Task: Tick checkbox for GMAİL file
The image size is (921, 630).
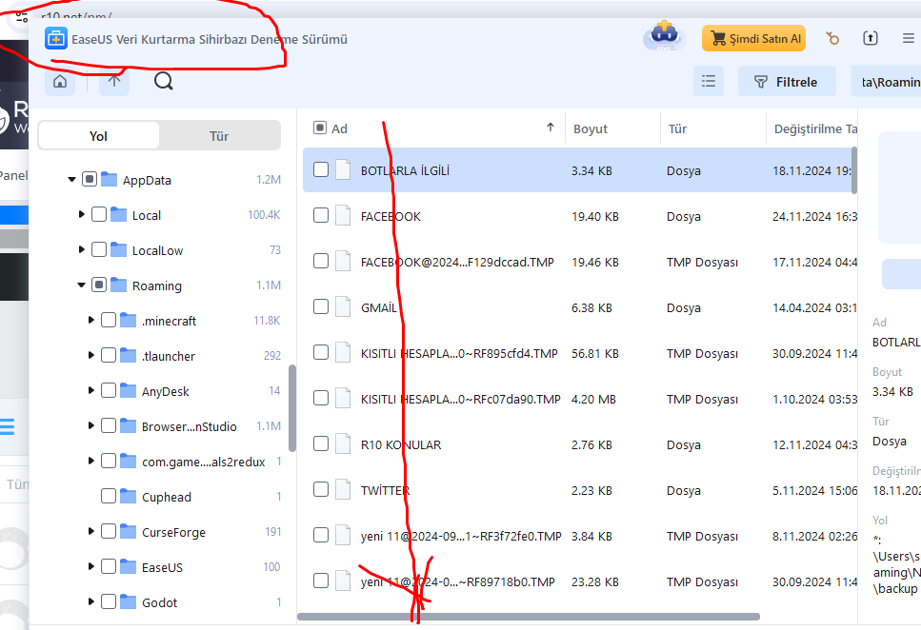Action: tap(321, 306)
